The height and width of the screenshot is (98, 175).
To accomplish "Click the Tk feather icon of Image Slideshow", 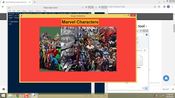I will (x=22, y=16).
